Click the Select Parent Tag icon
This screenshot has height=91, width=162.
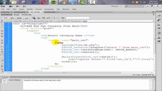pos(2,40)
